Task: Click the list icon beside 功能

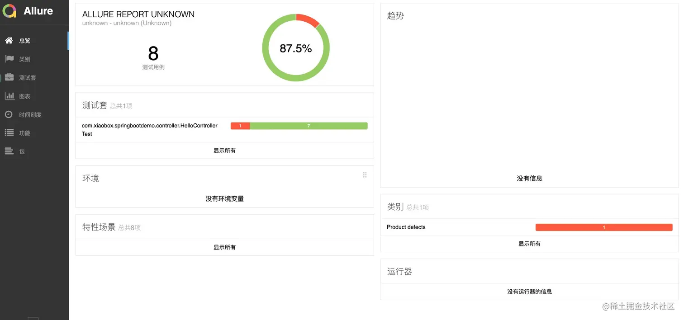Action: tap(9, 132)
